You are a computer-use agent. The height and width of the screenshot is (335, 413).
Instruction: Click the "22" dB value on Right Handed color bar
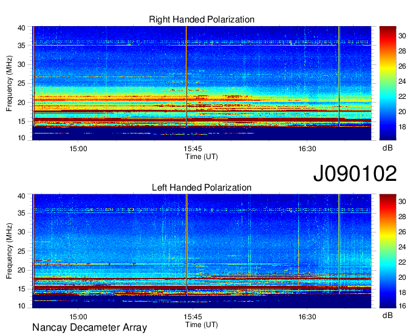[402, 96]
